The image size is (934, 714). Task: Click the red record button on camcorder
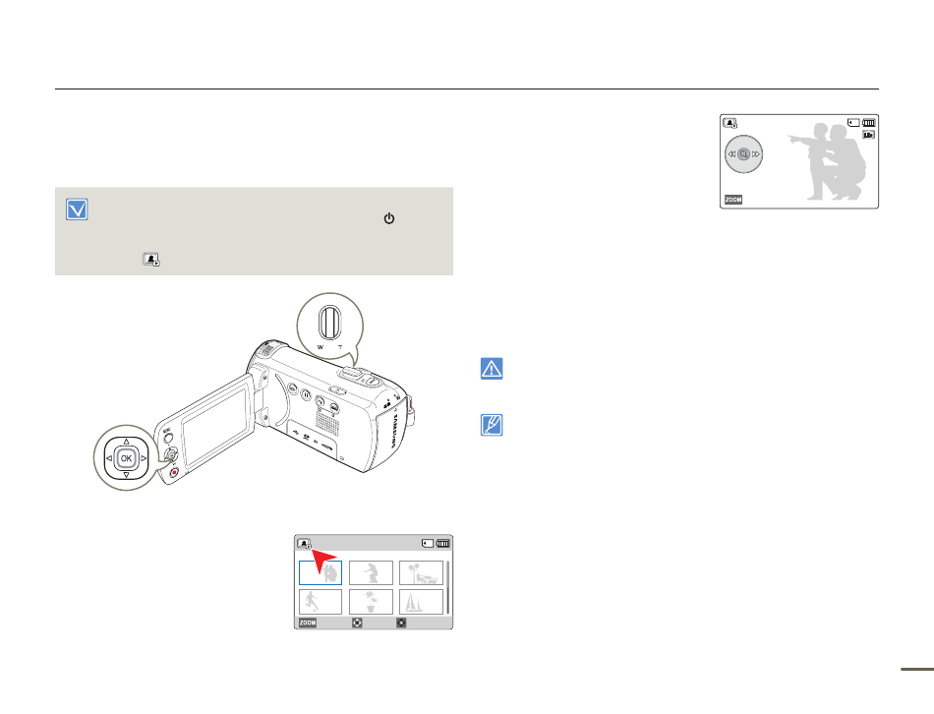pyautogui.click(x=174, y=473)
